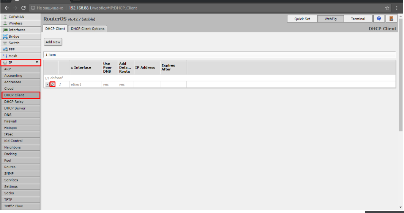Disable ether1 with the D button

[x=52, y=84]
